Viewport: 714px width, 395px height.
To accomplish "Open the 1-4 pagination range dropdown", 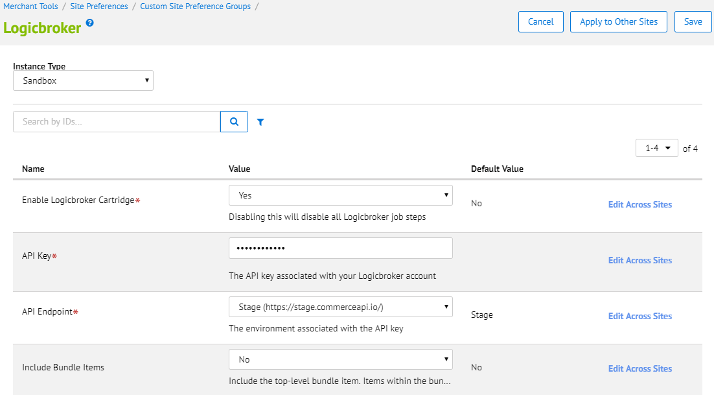I will [x=657, y=149].
